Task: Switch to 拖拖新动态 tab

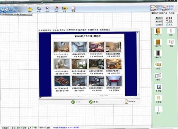Action: click(x=104, y=30)
